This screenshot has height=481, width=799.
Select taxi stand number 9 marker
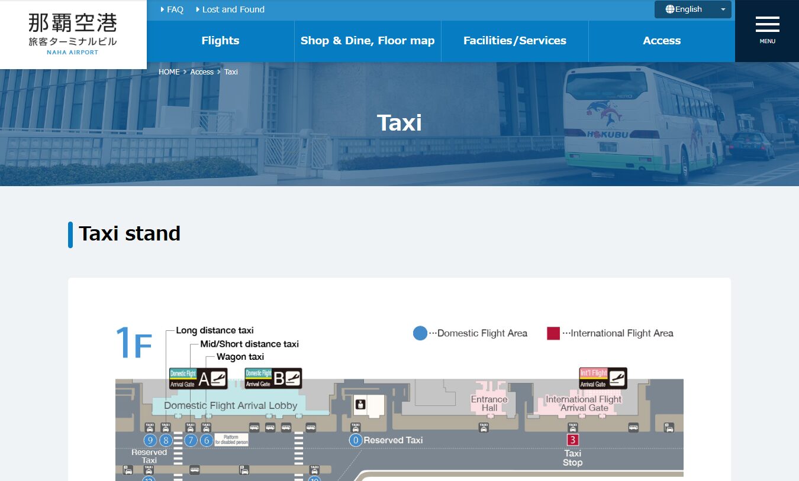[x=150, y=440]
